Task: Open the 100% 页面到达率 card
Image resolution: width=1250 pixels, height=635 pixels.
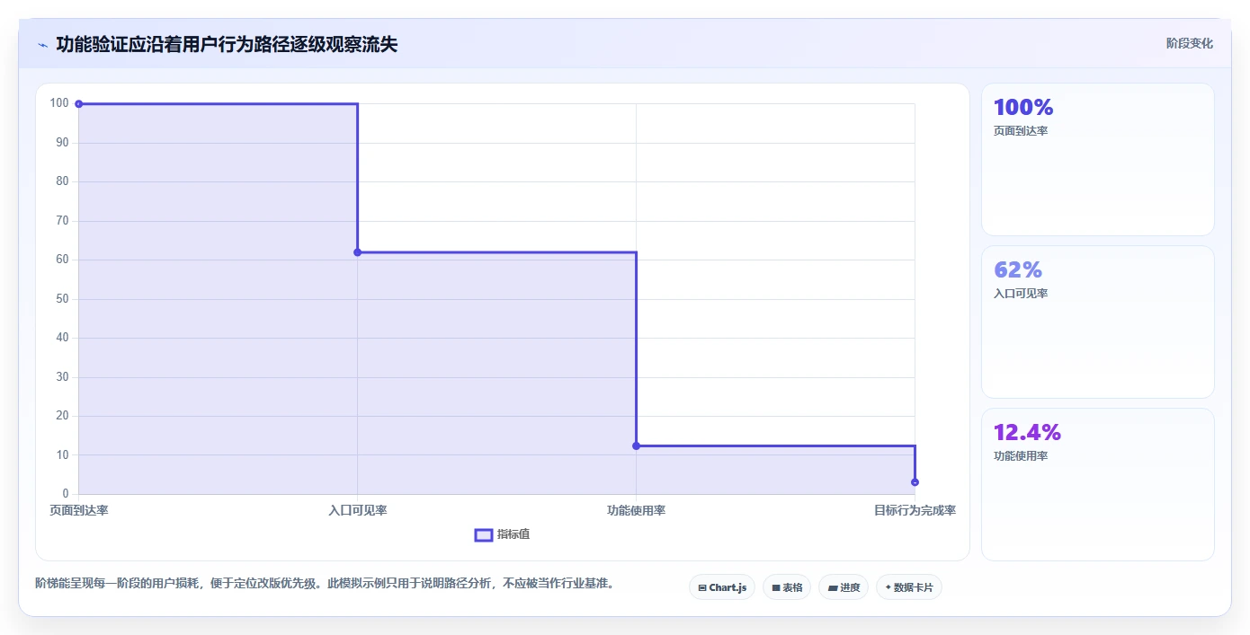Action: pos(1097,160)
